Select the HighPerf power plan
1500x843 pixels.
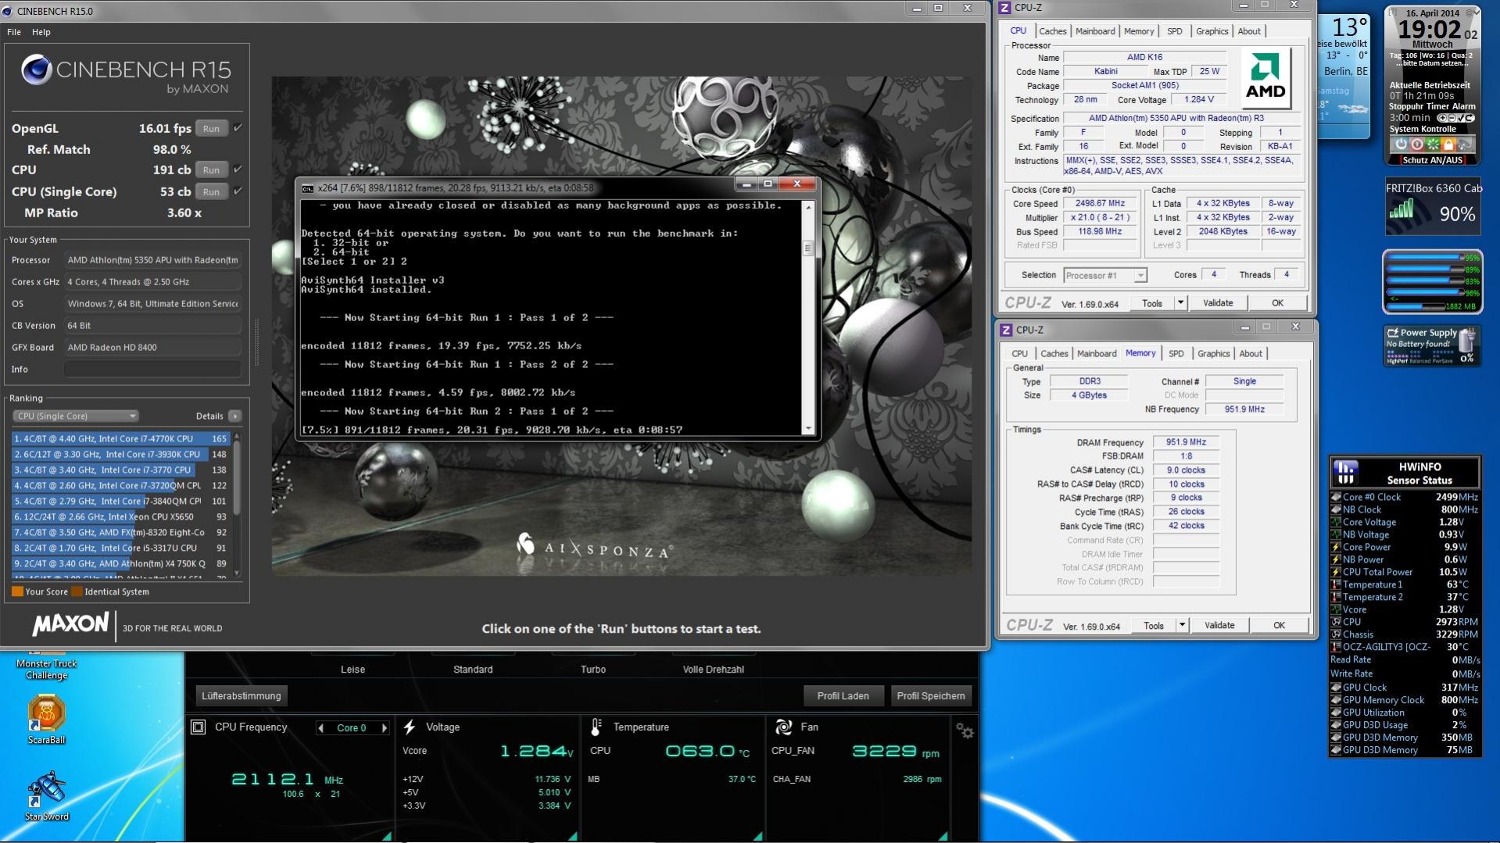point(1398,361)
